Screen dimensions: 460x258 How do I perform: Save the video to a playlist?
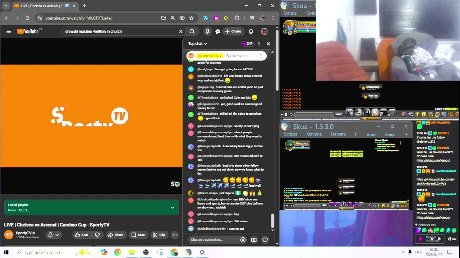138,235
